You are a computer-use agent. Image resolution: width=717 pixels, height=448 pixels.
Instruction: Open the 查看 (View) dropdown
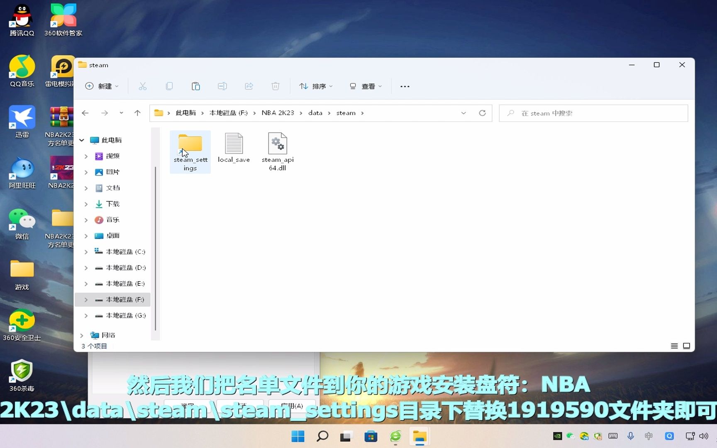[366, 86]
